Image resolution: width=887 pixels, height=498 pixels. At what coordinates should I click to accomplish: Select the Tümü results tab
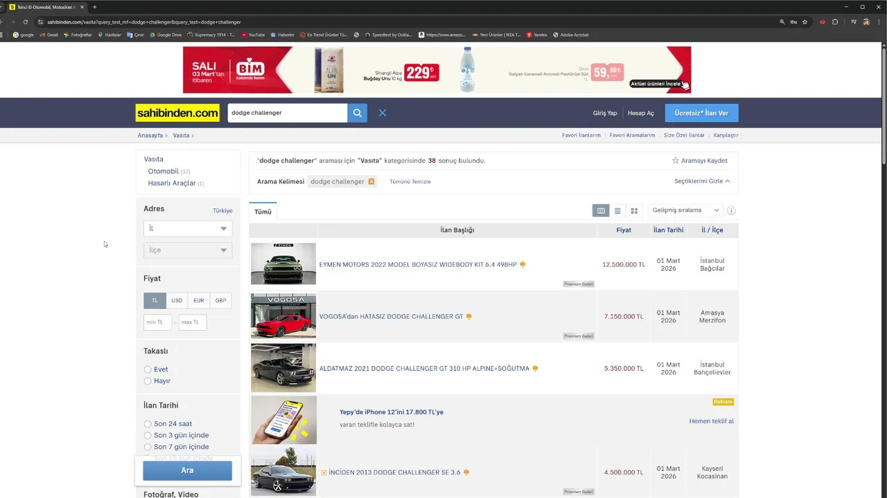click(263, 212)
